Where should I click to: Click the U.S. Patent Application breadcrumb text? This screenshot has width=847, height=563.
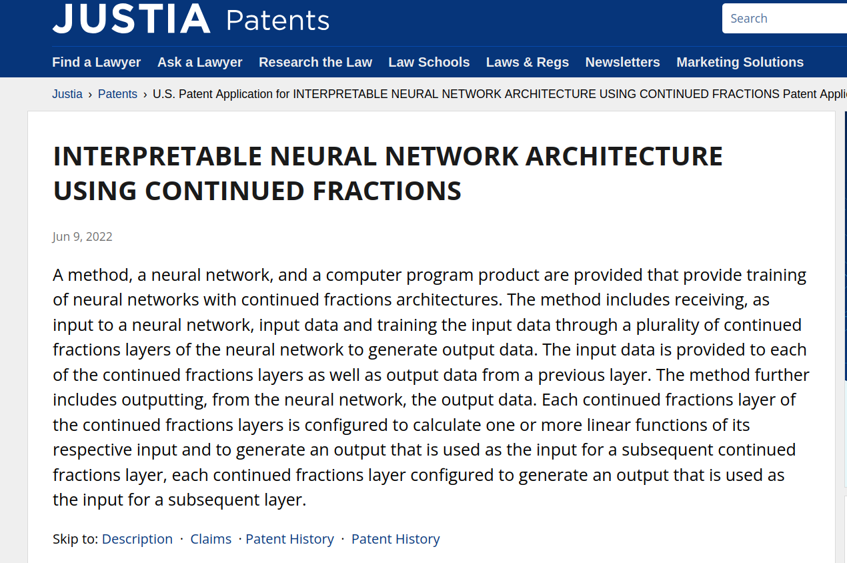(500, 94)
